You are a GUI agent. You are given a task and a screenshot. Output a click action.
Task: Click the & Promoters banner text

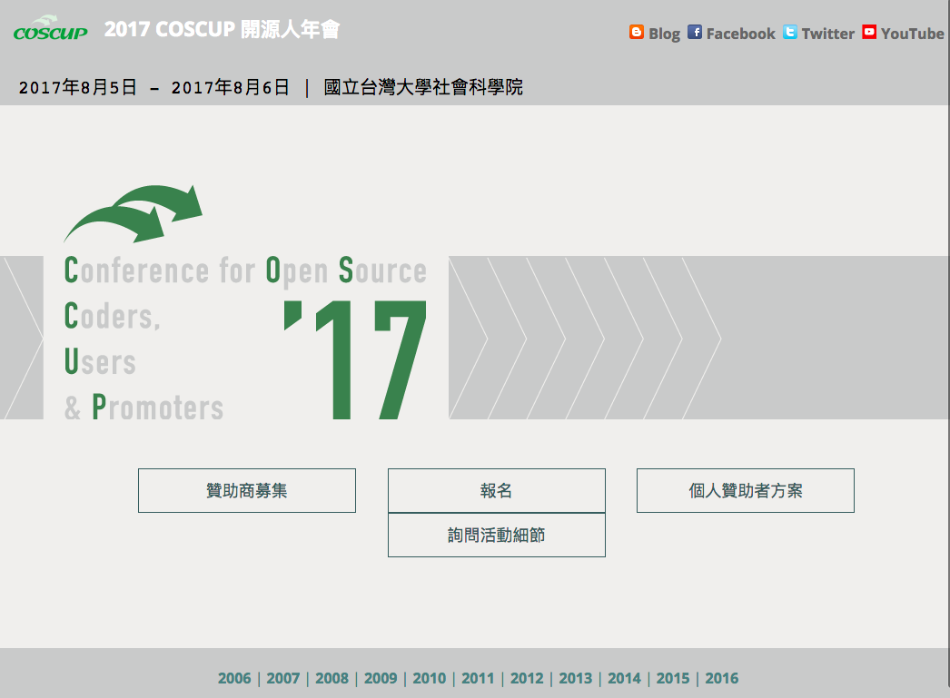(x=144, y=407)
